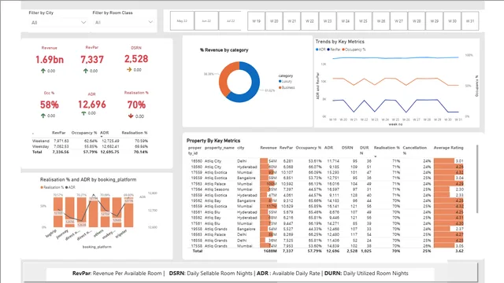Click the 18563 Atliq Palace Delhi row
The image size is (504, 283).
[326, 234]
